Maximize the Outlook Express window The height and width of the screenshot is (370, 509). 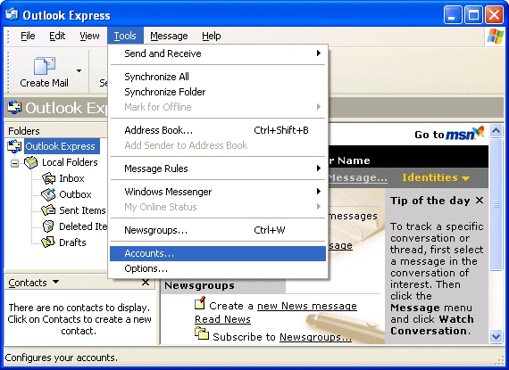[473, 15]
